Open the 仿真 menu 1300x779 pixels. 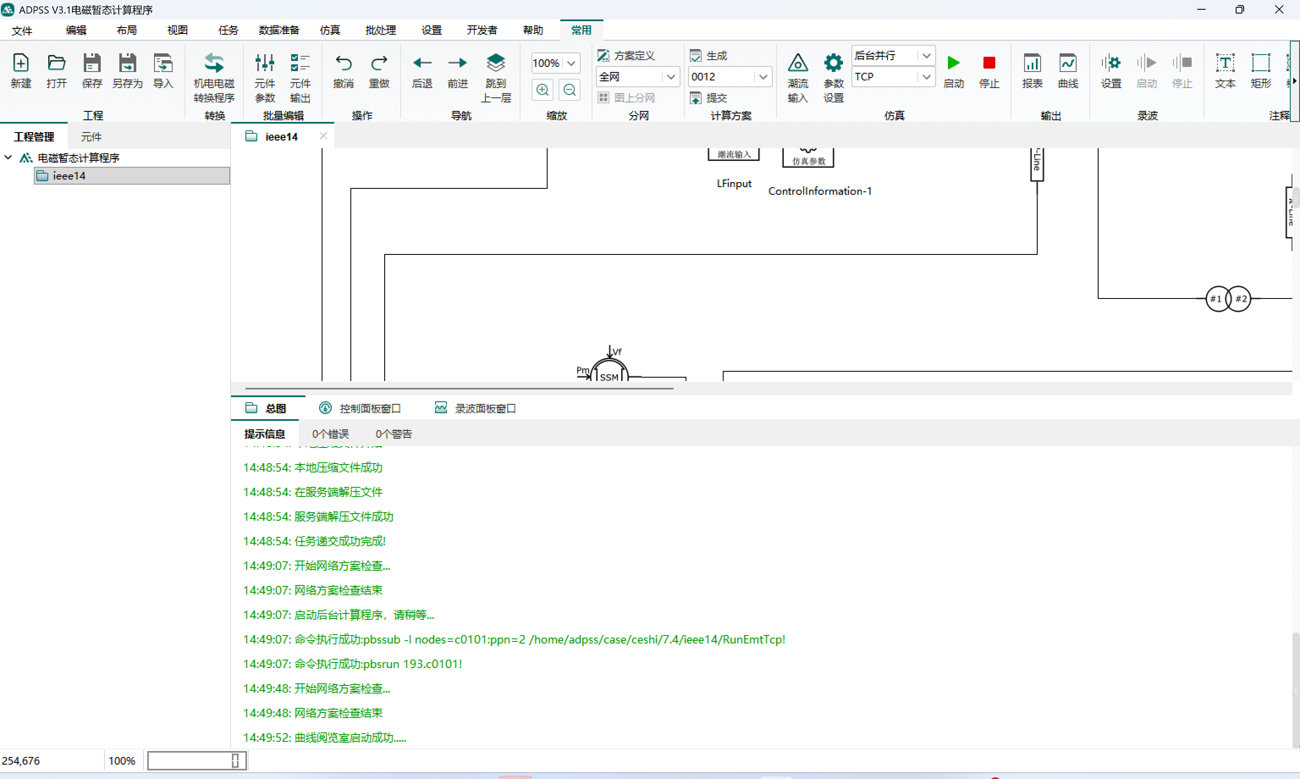pos(330,30)
